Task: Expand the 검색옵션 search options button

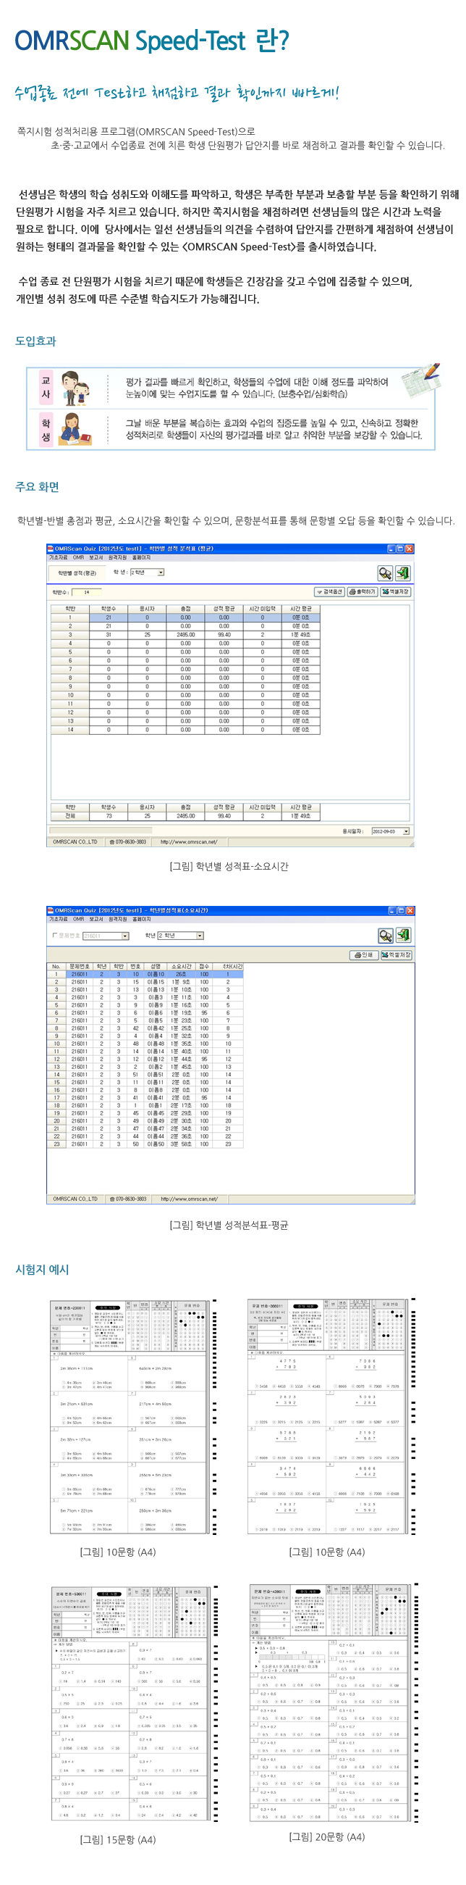Action: point(329,592)
